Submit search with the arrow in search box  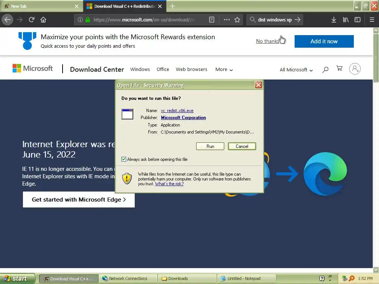298,20
